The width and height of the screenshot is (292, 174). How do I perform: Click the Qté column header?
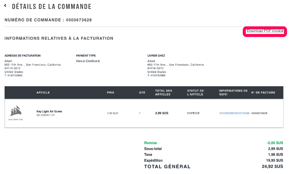pos(142,92)
